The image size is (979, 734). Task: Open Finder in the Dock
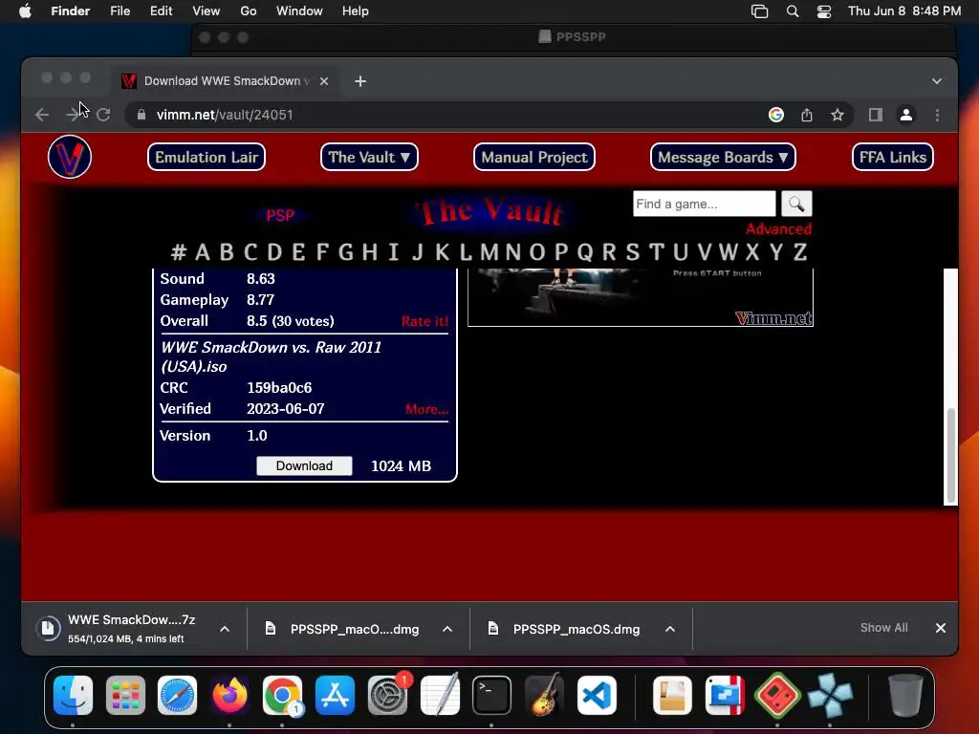[x=73, y=695]
